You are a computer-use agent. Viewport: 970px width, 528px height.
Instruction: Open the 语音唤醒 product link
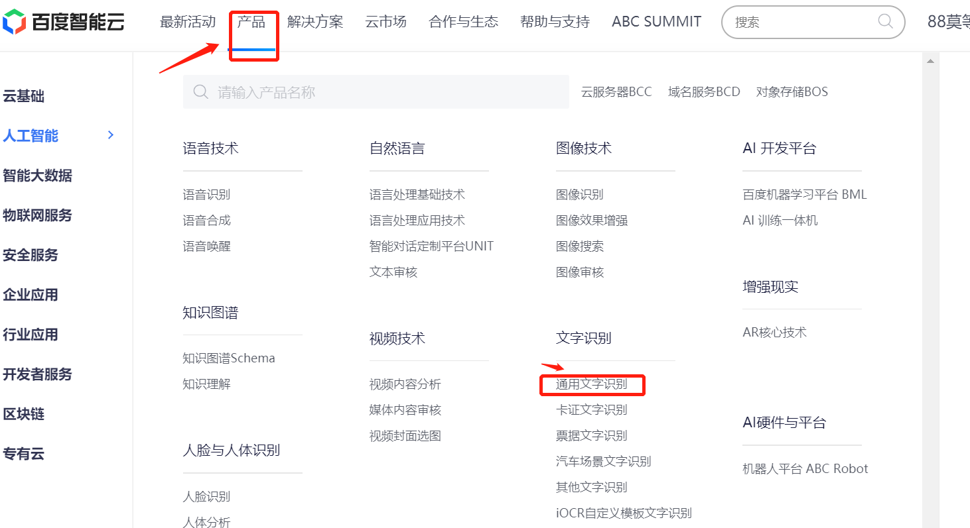(x=207, y=246)
